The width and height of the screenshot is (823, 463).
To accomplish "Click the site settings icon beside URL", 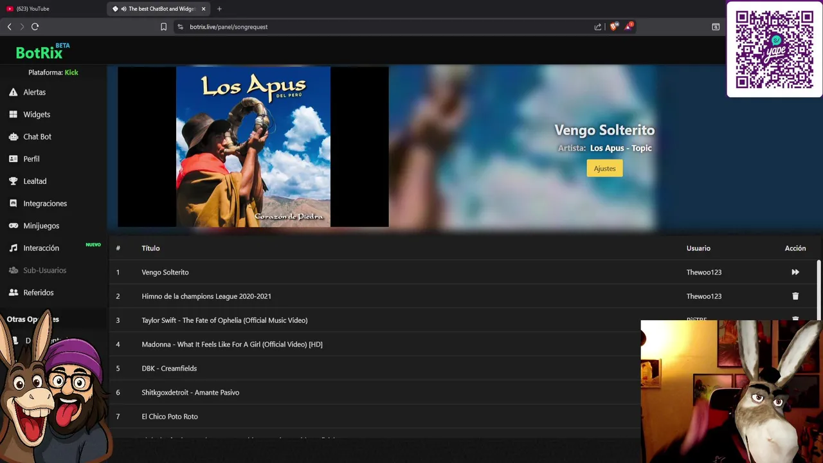I will [180, 27].
